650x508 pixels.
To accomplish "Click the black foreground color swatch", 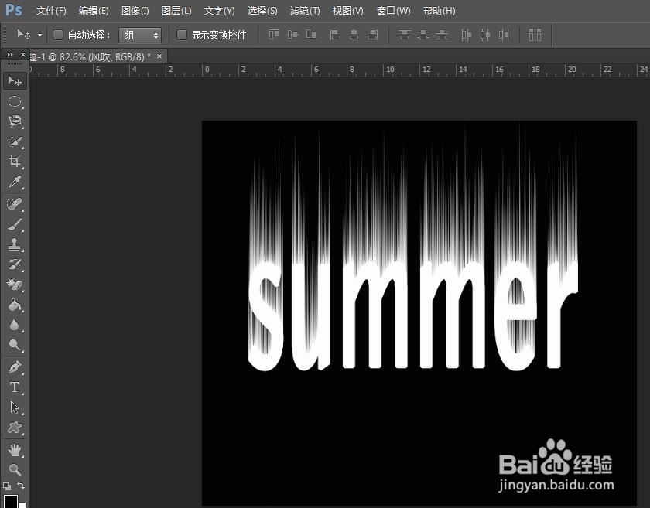I will 10,501.
